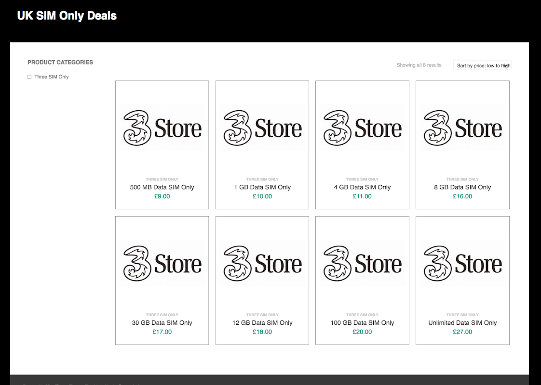The image size is (541, 385).
Task: Click the £9.00 price
Action: coord(162,196)
